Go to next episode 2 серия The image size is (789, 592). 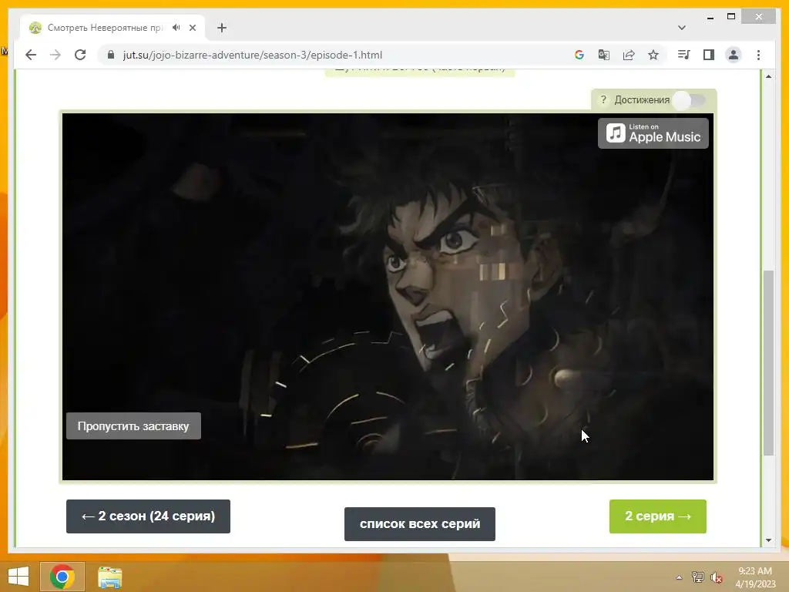click(x=658, y=516)
